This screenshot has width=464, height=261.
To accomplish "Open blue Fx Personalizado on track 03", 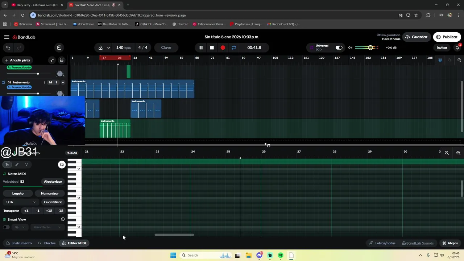I will pos(19,87).
